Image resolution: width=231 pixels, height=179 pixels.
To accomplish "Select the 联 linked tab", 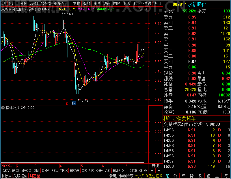I will pos(200,176).
